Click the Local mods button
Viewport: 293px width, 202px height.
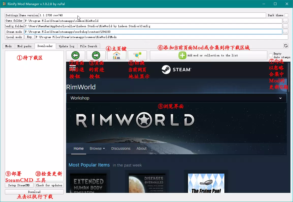tap(14, 37)
